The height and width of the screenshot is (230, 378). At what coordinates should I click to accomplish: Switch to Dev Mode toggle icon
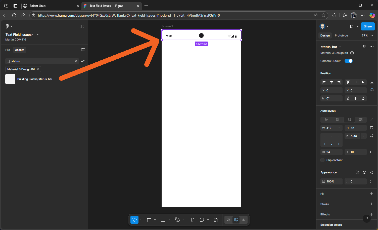[244, 220]
